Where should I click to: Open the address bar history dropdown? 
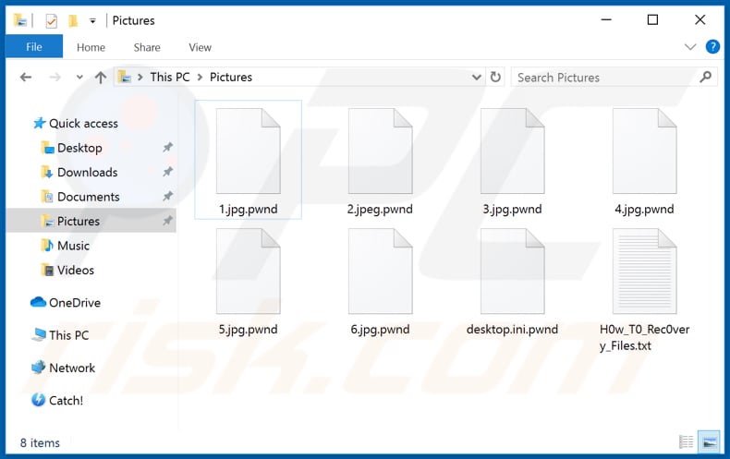(476, 78)
